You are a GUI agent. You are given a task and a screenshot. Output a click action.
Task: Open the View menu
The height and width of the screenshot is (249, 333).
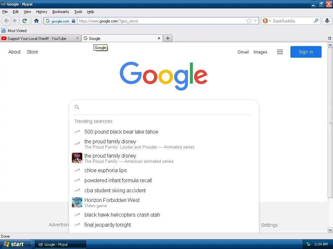[x=27, y=12]
